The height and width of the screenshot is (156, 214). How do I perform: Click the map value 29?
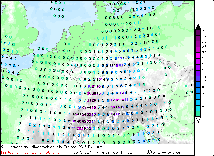pos(94,100)
